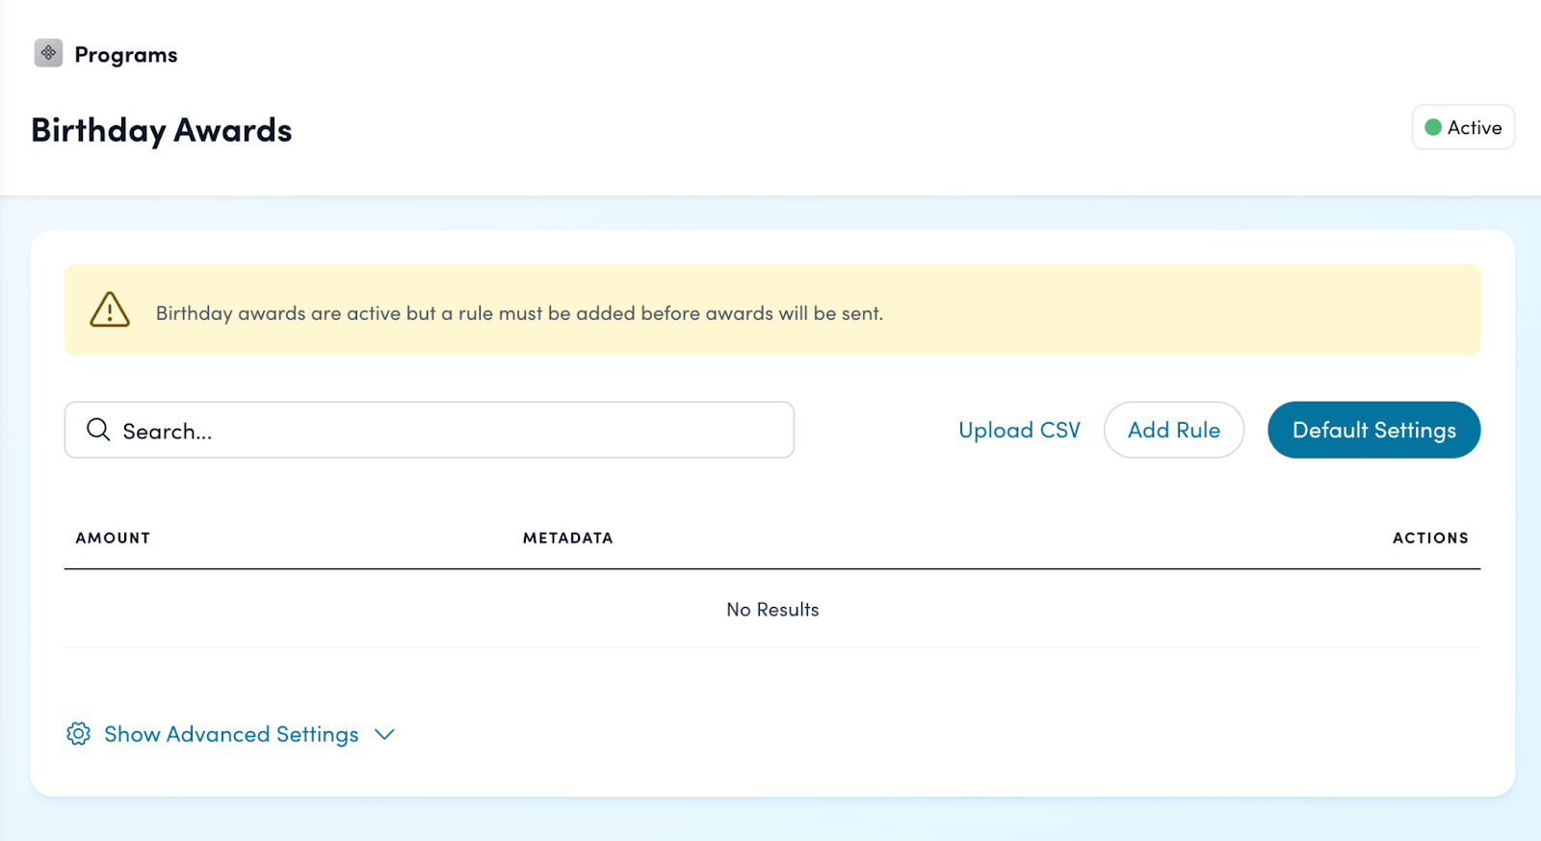Expand Show Advanced Settings
This screenshot has height=841, width=1541.
[231, 734]
